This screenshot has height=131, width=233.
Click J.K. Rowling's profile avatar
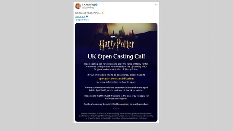click(78, 6)
